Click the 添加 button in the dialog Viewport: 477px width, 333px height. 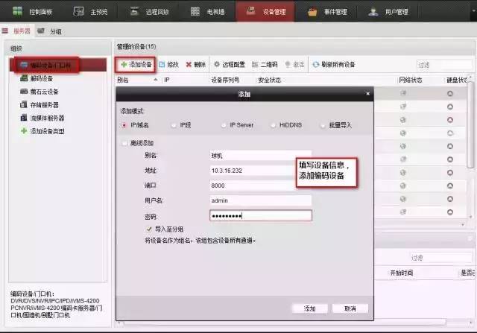(x=310, y=308)
